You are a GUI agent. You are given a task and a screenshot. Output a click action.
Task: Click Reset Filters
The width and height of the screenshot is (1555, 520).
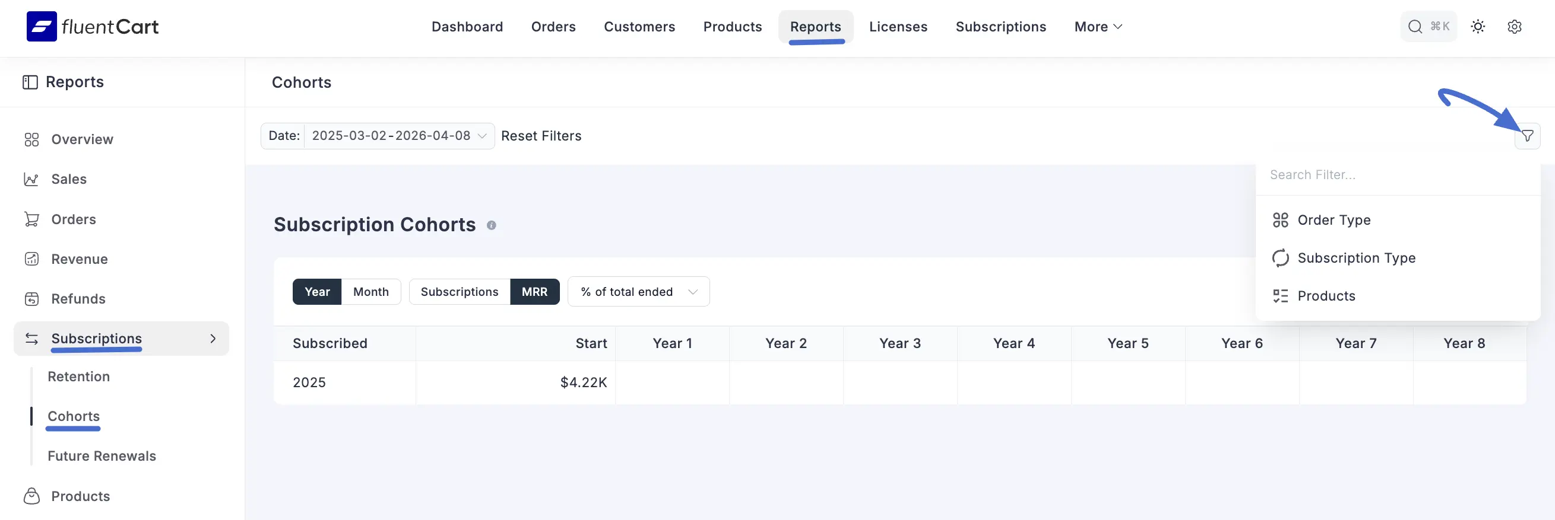(x=541, y=136)
